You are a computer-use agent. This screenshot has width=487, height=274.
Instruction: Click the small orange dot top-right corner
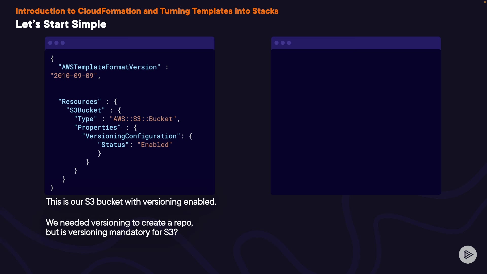(485, 2)
